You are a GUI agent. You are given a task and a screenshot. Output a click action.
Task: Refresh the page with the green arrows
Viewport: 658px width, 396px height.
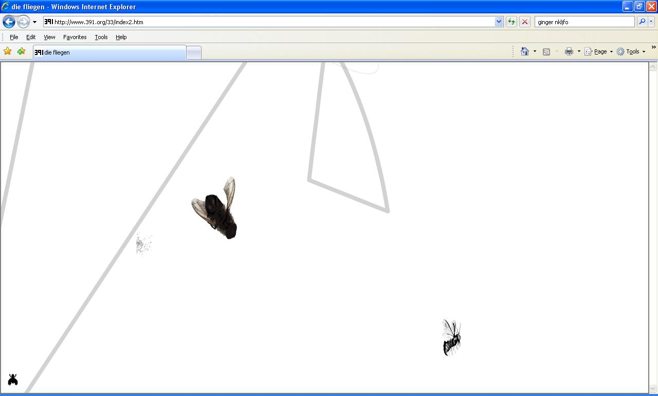511,22
